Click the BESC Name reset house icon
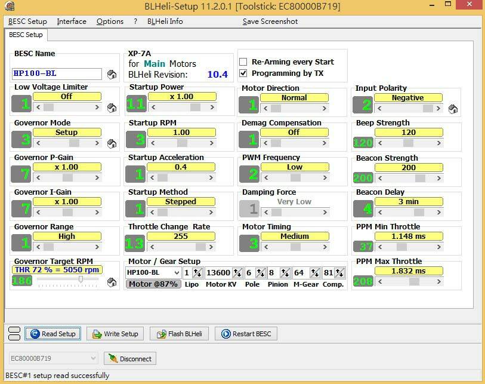The width and height of the screenshot is (485, 384). click(x=112, y=74)
